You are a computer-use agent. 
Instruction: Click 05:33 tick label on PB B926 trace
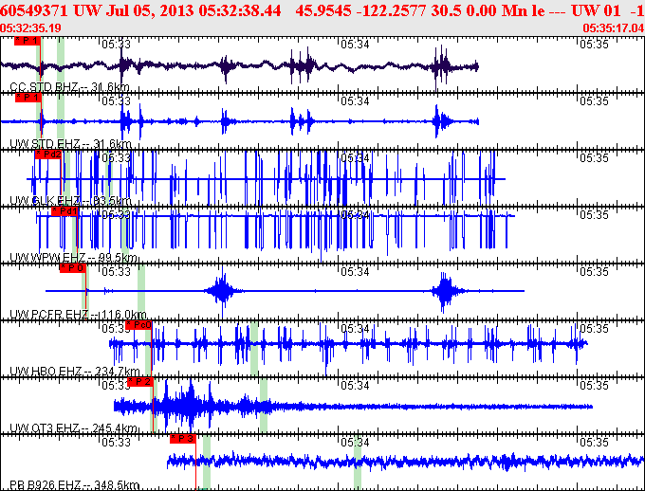116,442
